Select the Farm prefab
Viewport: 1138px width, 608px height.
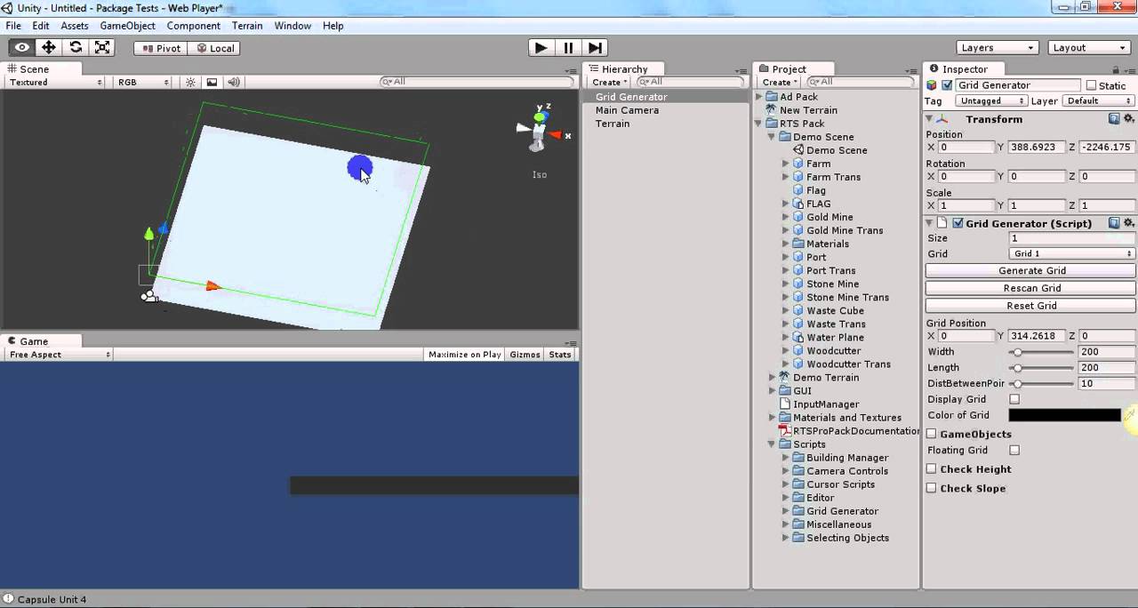811,164
